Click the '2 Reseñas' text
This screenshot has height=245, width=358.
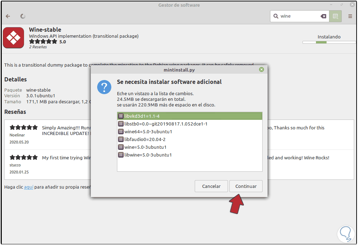pyautogui.click(x=38, y=47)
